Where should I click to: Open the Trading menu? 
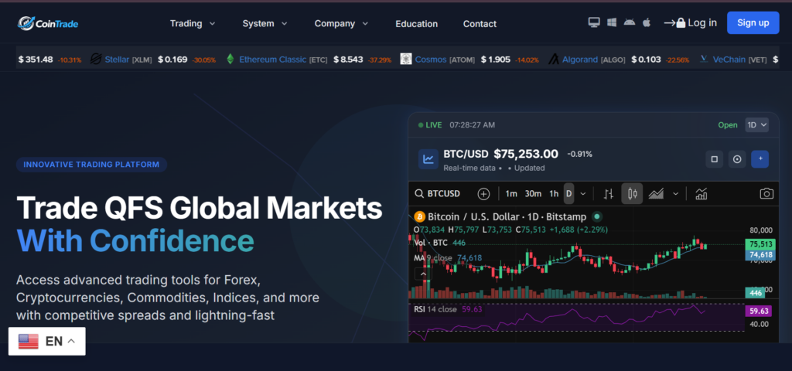pyautogui.click(x=193, y=23)
